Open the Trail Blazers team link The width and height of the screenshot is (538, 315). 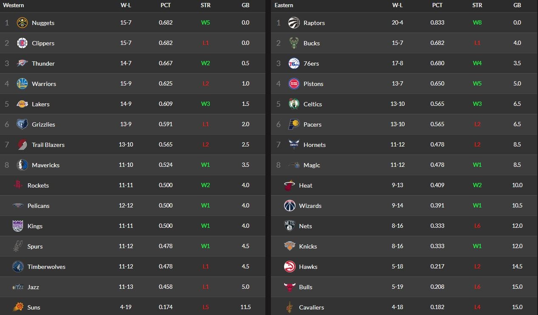tap(48, 145)
